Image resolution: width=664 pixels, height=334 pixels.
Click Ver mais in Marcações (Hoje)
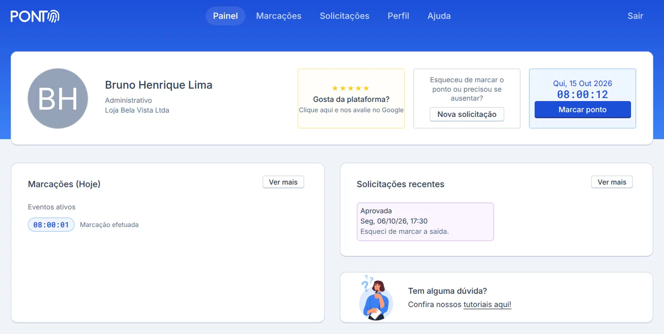tap(283, 182)
